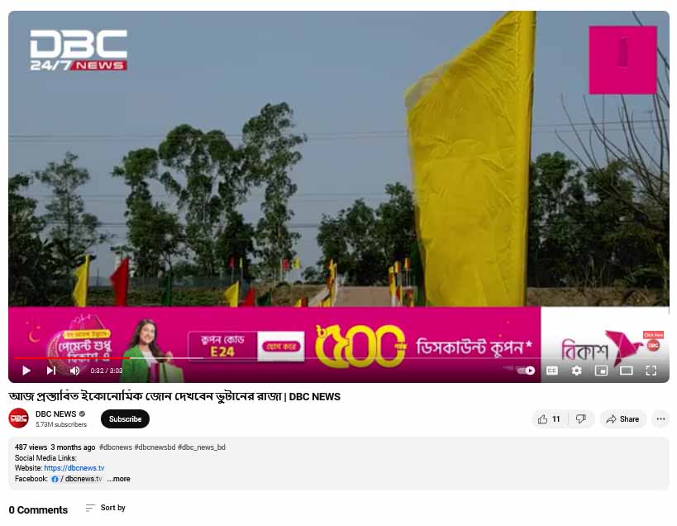Open the three-dot more actions menu

[660, 419]
